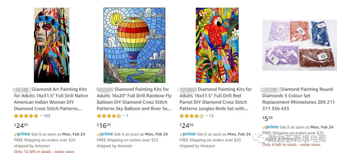The image size is (337, 153).
Task: Open the 13 customer reviews link
Action: point(211,116)
